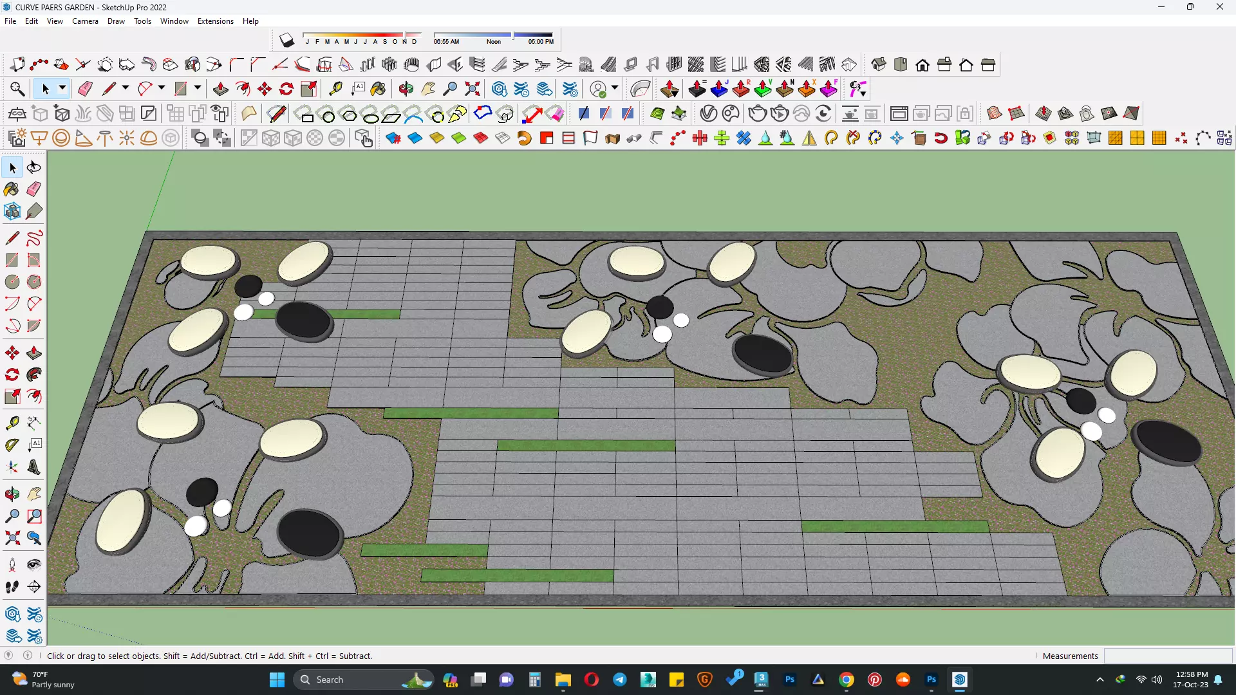Open the Extensions menu
The height and width of the screenshot is (695, 1236).
click(215, 21)
